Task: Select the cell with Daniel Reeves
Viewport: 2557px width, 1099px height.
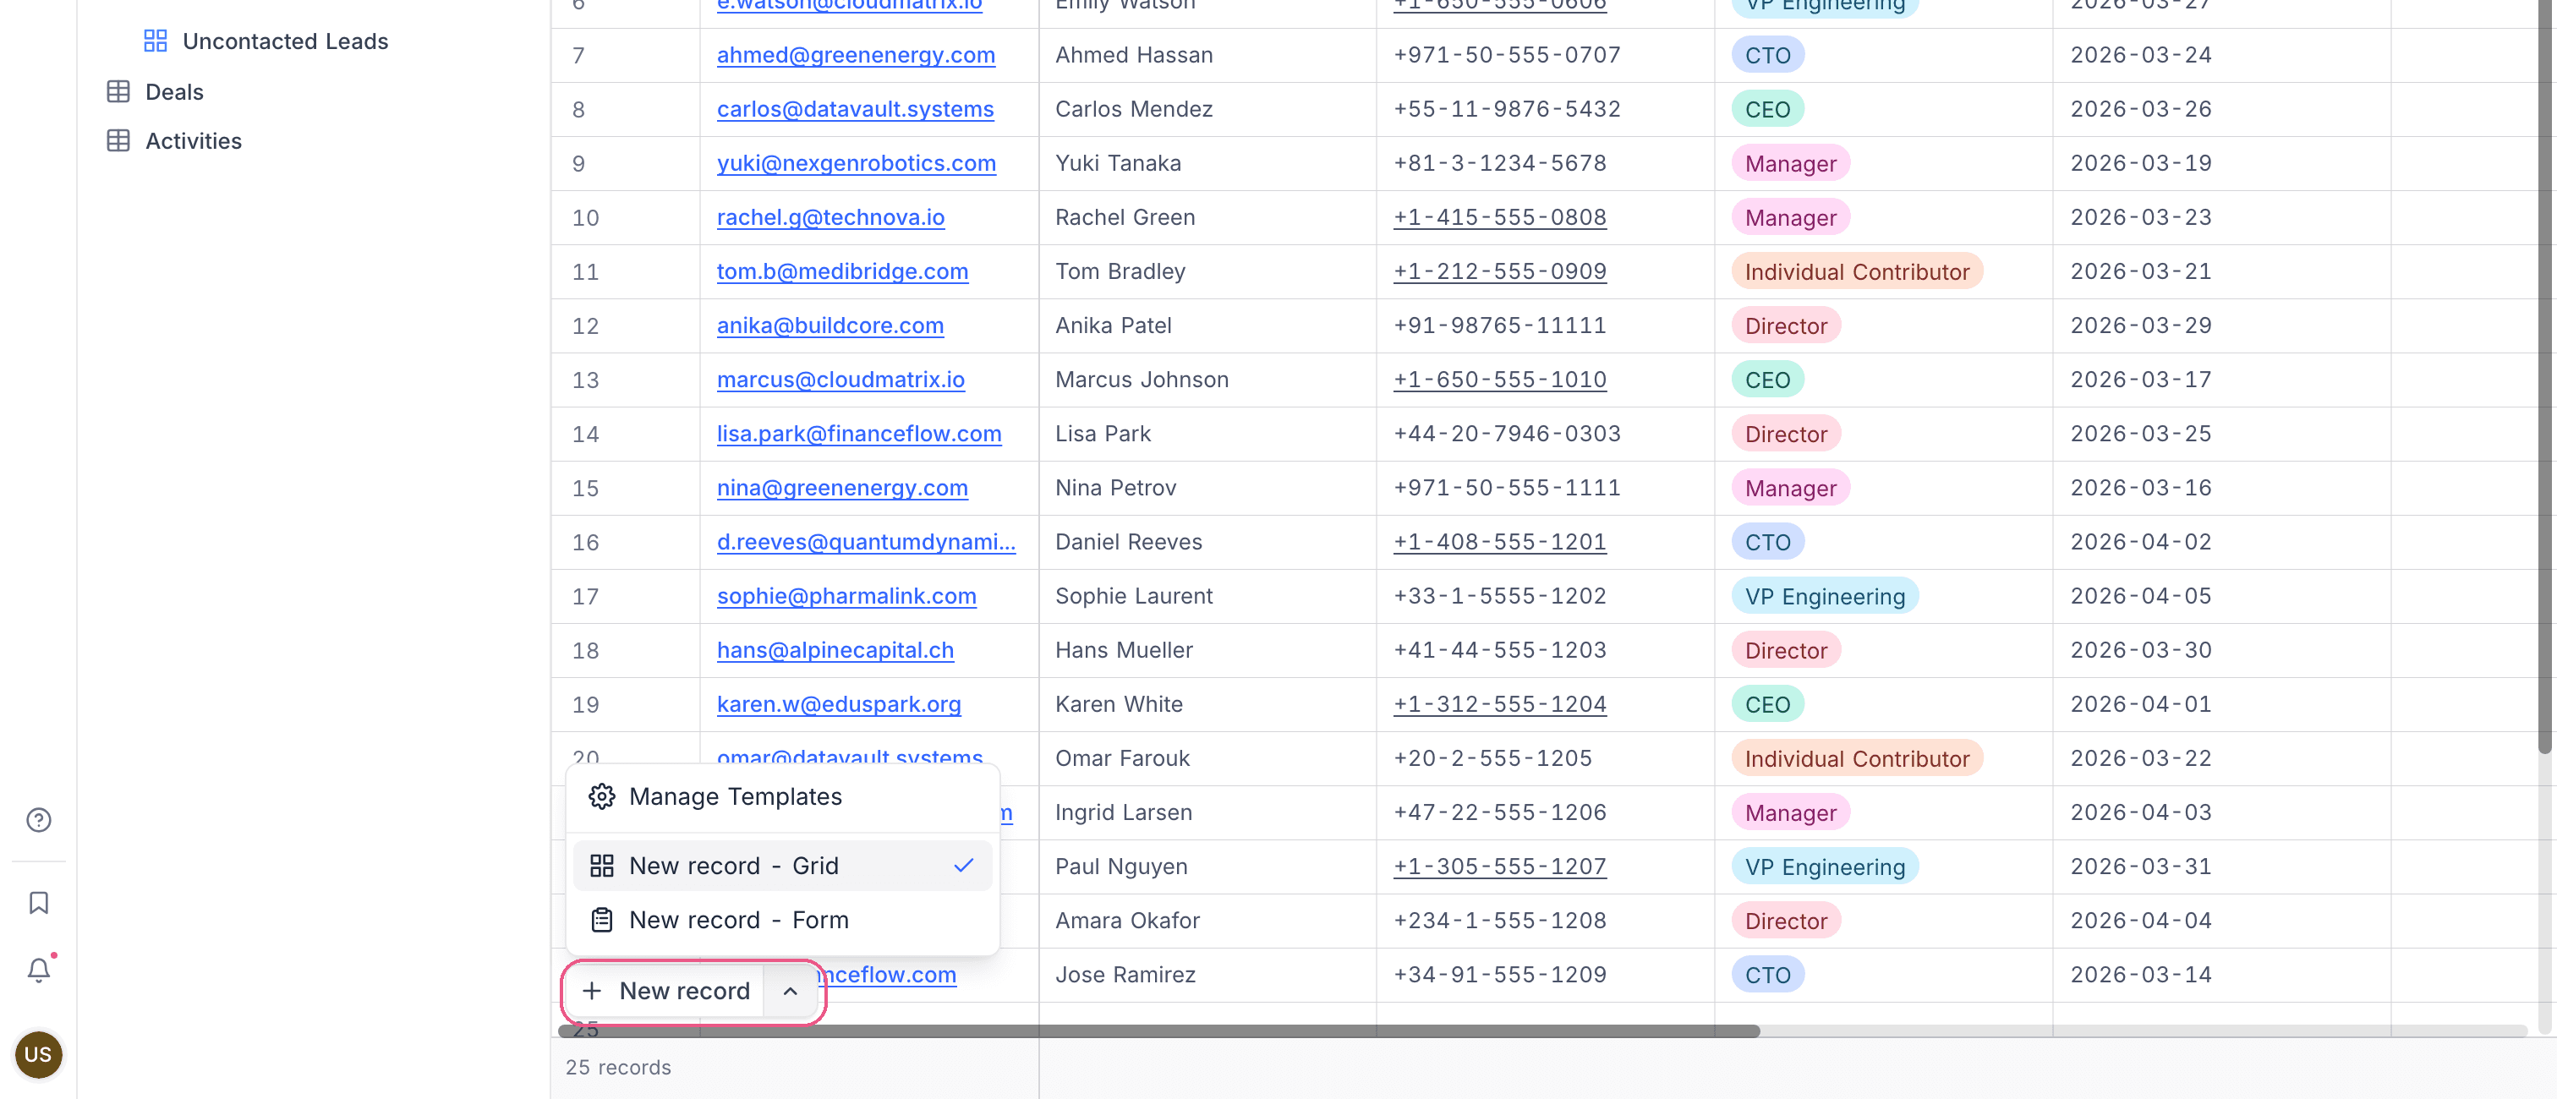Action: pos(1207,542)
